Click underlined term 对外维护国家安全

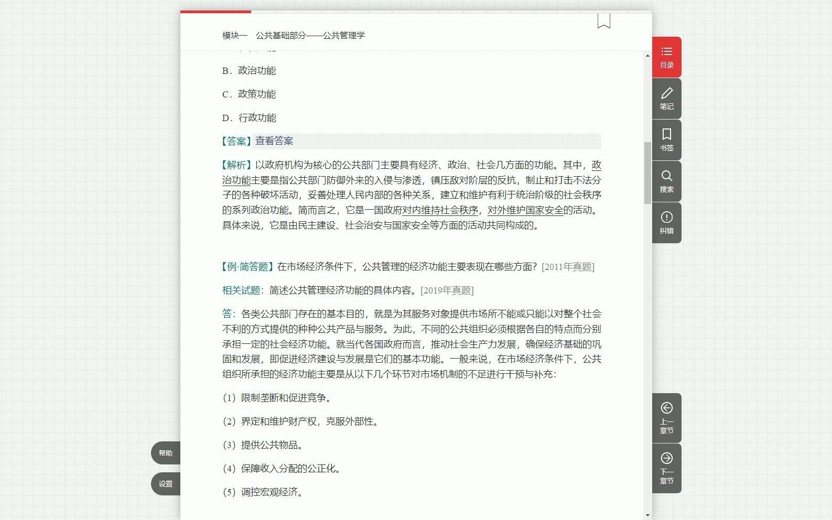pos(525,210)
